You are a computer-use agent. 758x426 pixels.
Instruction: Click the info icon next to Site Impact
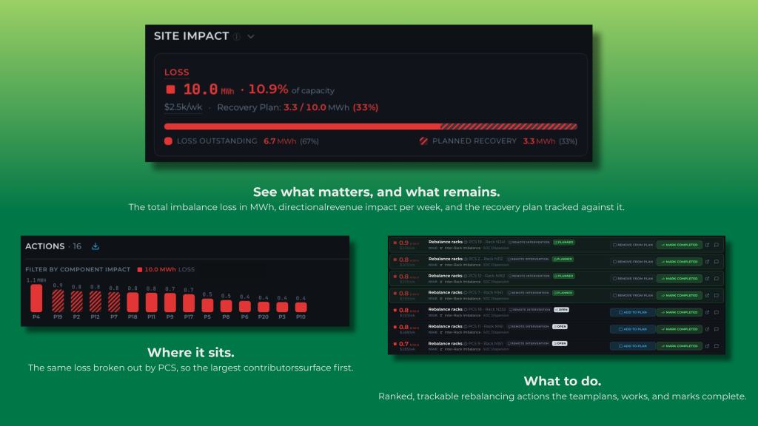[x=236, y=37]
